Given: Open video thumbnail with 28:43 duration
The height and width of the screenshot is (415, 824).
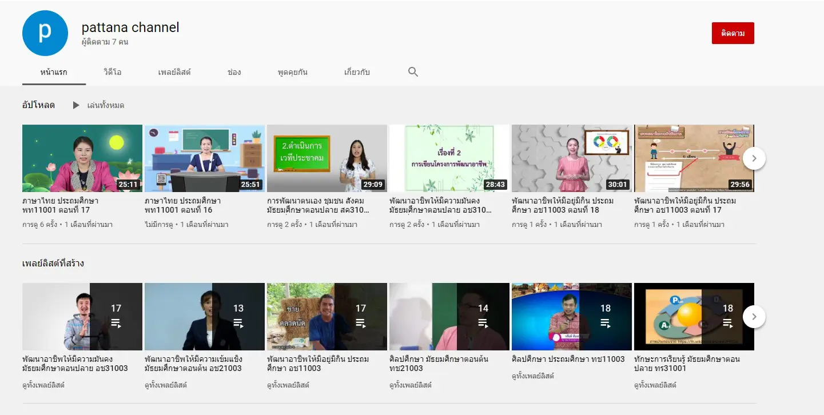Looking at the screenshot, I should point(449,158).
